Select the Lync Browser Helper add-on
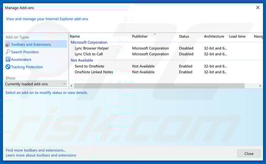 coord(92,48)
